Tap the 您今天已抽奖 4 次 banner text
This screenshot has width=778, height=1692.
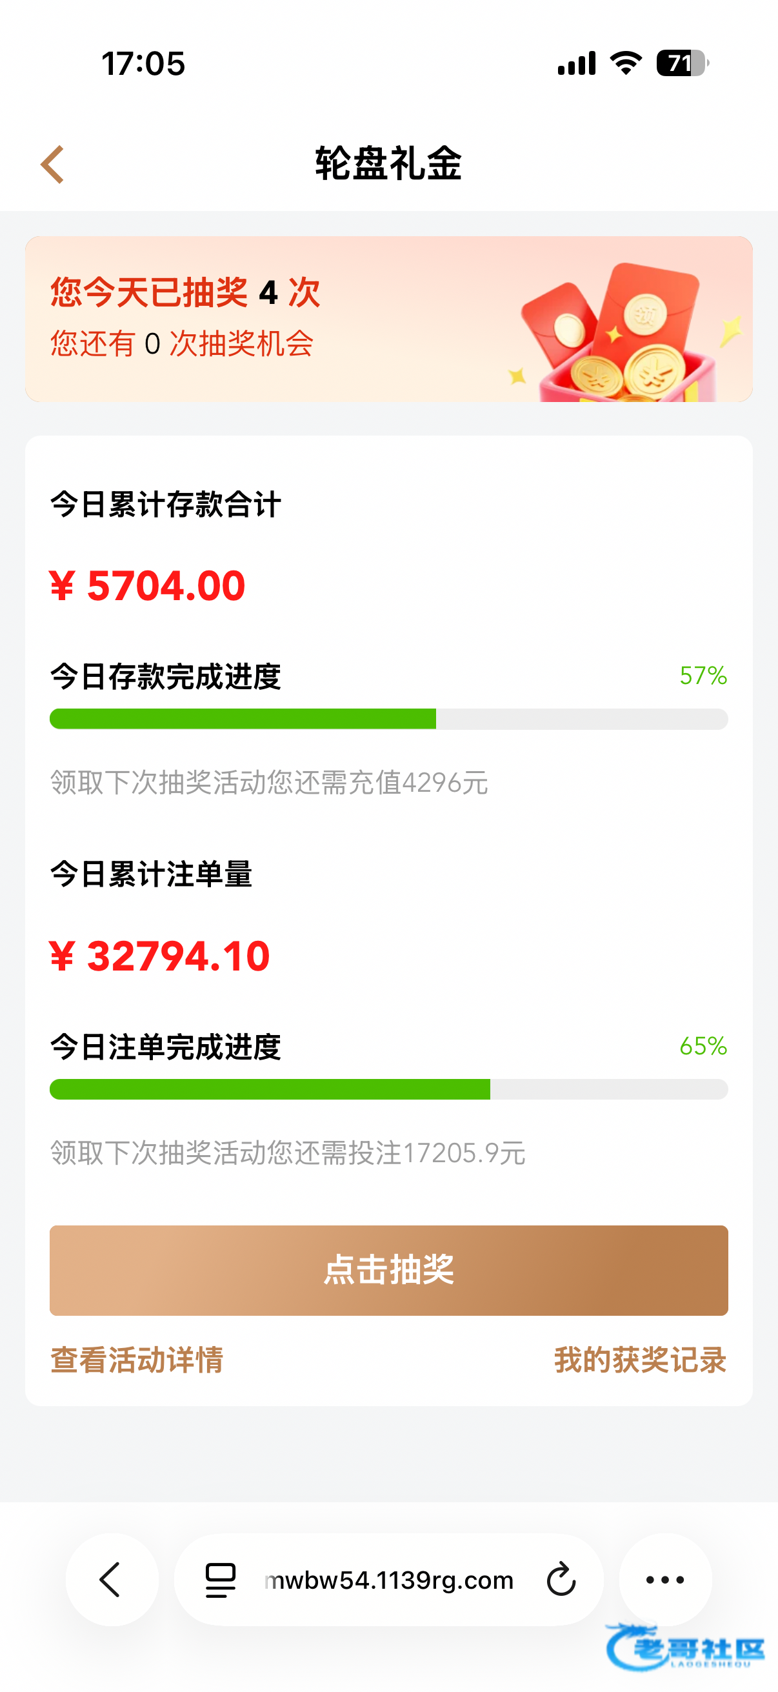tap(185, 292)
